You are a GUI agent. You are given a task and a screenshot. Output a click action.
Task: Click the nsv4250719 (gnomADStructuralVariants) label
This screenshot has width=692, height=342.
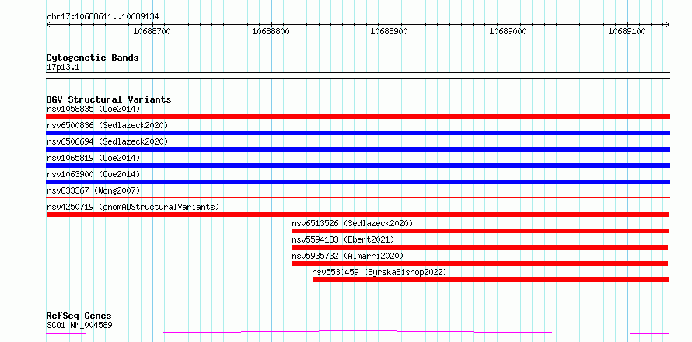click(133, 207)
